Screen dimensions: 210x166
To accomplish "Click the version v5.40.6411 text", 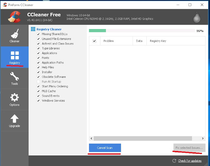I will pos(40,20).
